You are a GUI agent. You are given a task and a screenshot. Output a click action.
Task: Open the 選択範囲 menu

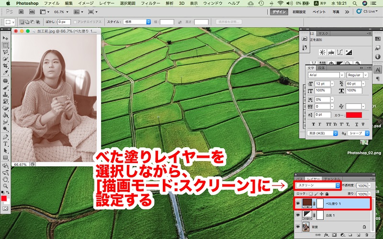pyautogui.click(x=127, y=3)
